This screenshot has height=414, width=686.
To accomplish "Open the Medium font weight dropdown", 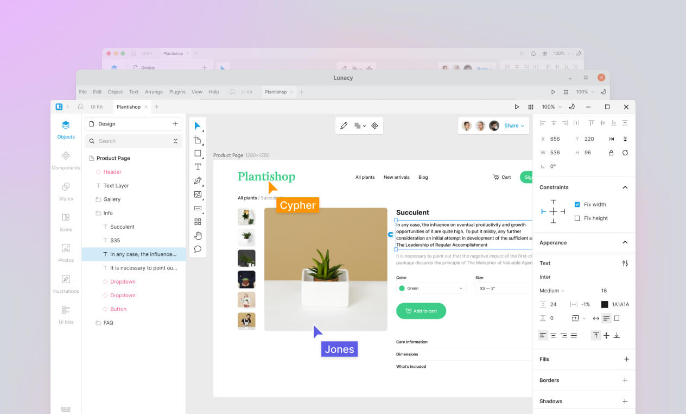I will pos(552,291).
